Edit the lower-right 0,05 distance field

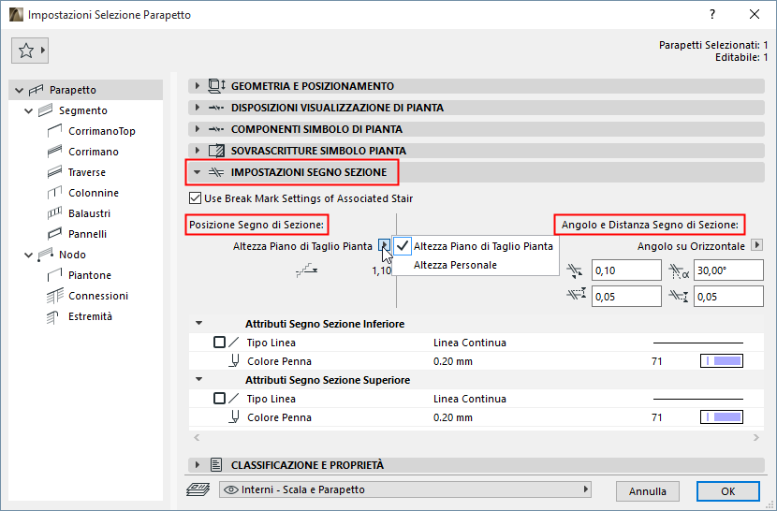pyautogui.click(x=728, y=297)
